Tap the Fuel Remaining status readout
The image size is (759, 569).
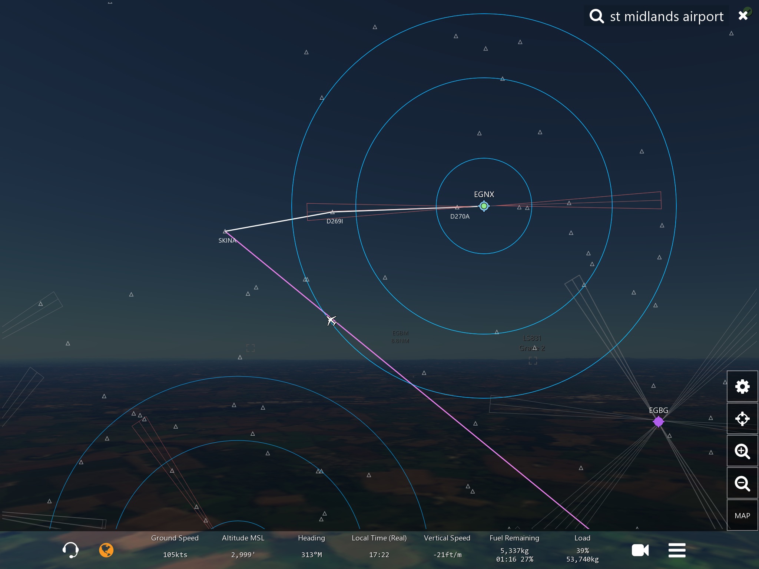514,548
